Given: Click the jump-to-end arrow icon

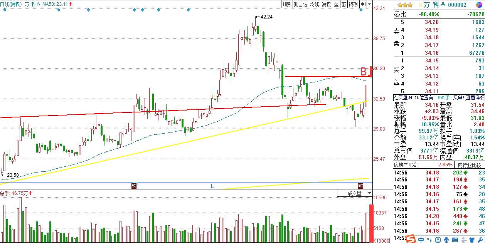Looking at the screenshot, I should (363, 4).
